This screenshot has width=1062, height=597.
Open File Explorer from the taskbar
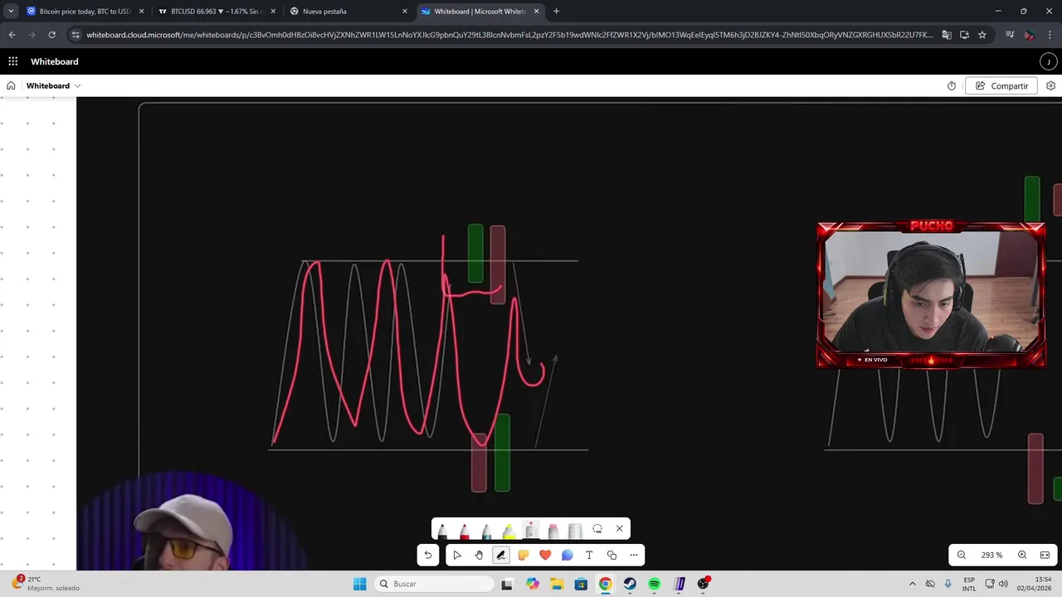point(557,584)
